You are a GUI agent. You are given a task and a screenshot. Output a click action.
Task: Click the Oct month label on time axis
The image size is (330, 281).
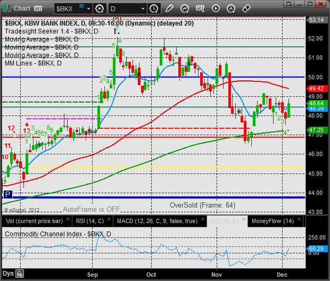click(x=151, y=275)
